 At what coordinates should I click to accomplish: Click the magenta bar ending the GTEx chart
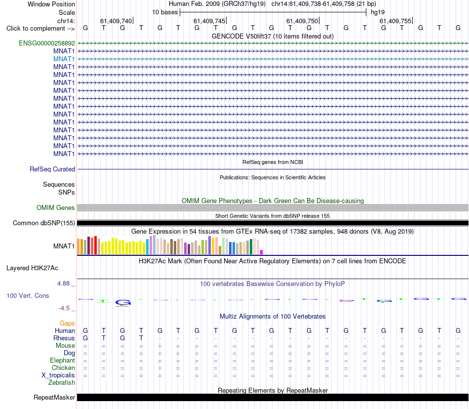tap(262, 252)
